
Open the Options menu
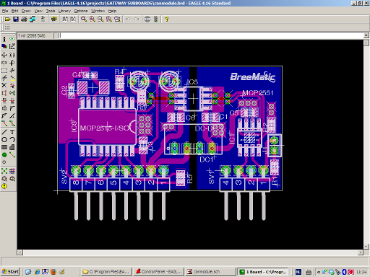coord(81,11)
